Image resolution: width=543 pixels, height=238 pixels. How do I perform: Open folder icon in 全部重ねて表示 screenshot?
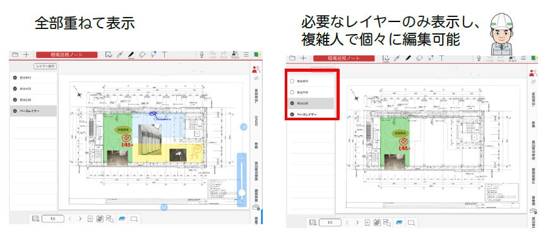pyautogui.click(x=15, y=55)
